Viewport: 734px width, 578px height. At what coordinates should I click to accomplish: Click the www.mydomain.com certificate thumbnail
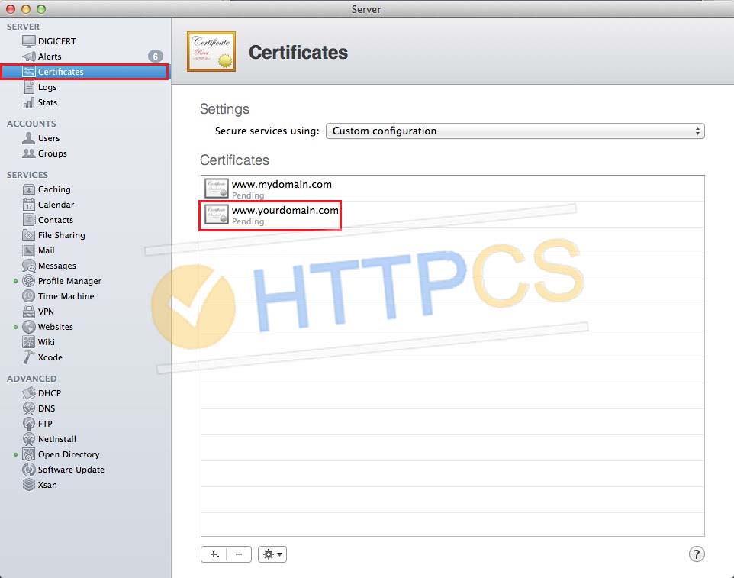click(216, 189)
